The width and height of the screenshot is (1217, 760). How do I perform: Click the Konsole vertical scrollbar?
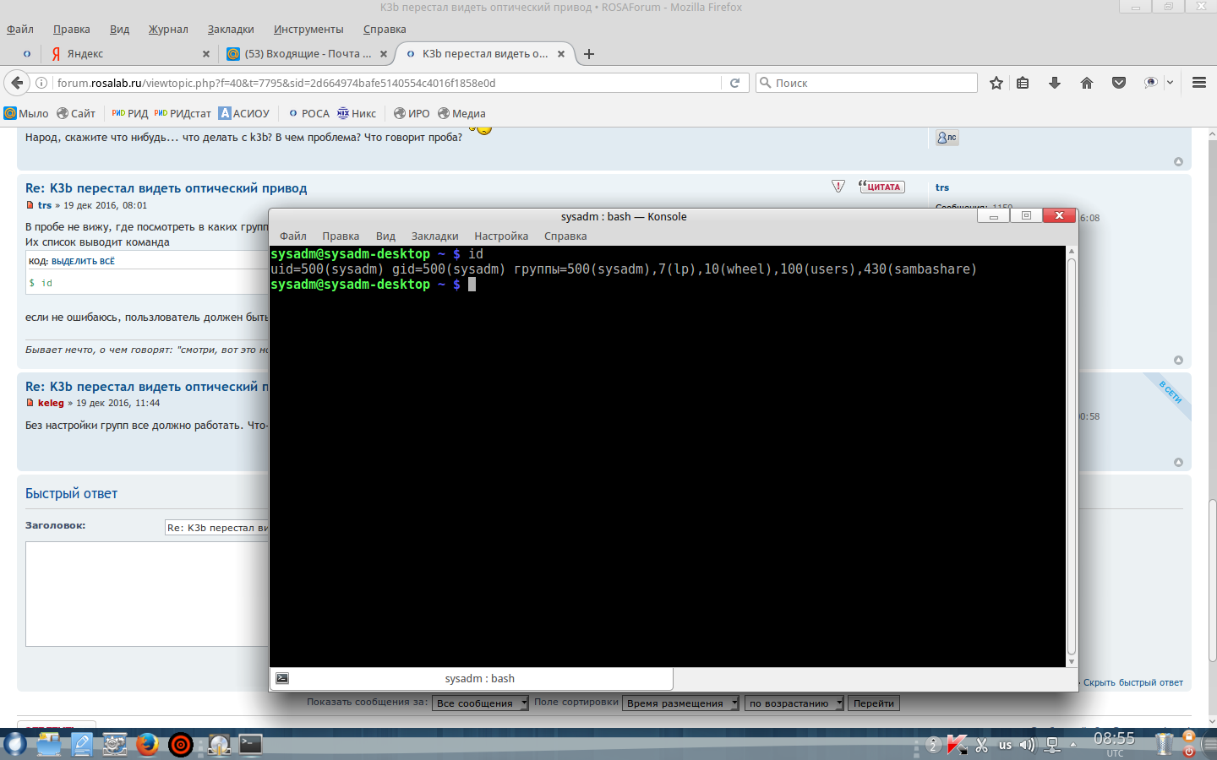coord(1072,456)
